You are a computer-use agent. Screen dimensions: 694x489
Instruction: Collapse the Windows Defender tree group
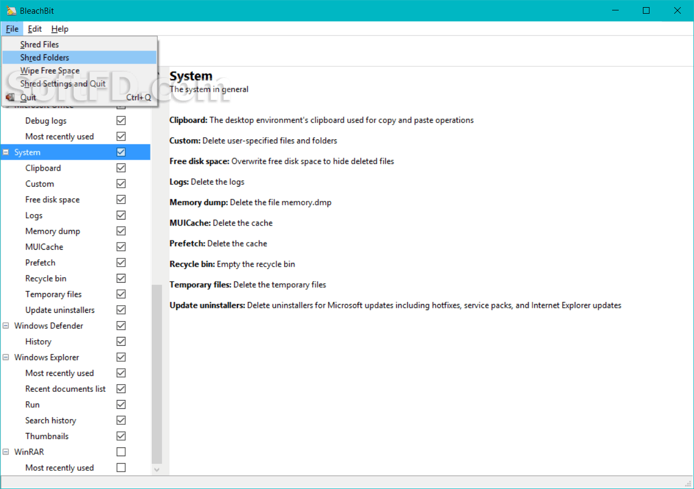[6, 326]
